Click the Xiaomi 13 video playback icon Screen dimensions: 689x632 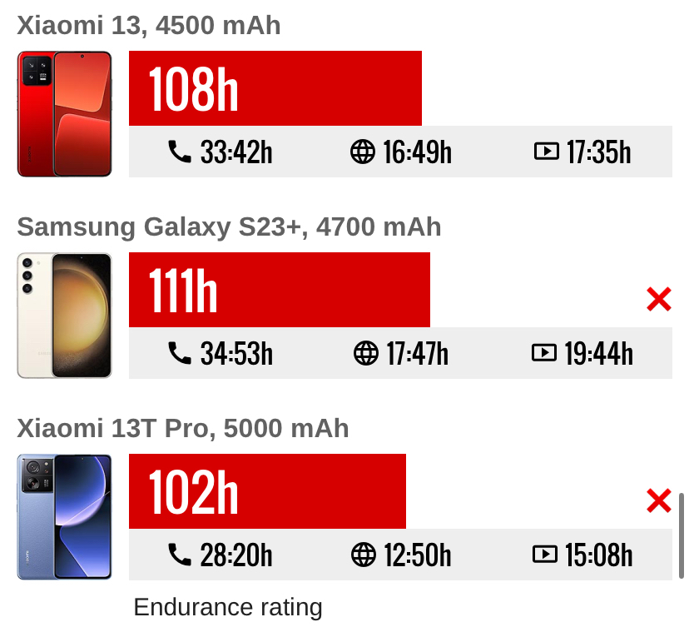[x=546, y=152]
